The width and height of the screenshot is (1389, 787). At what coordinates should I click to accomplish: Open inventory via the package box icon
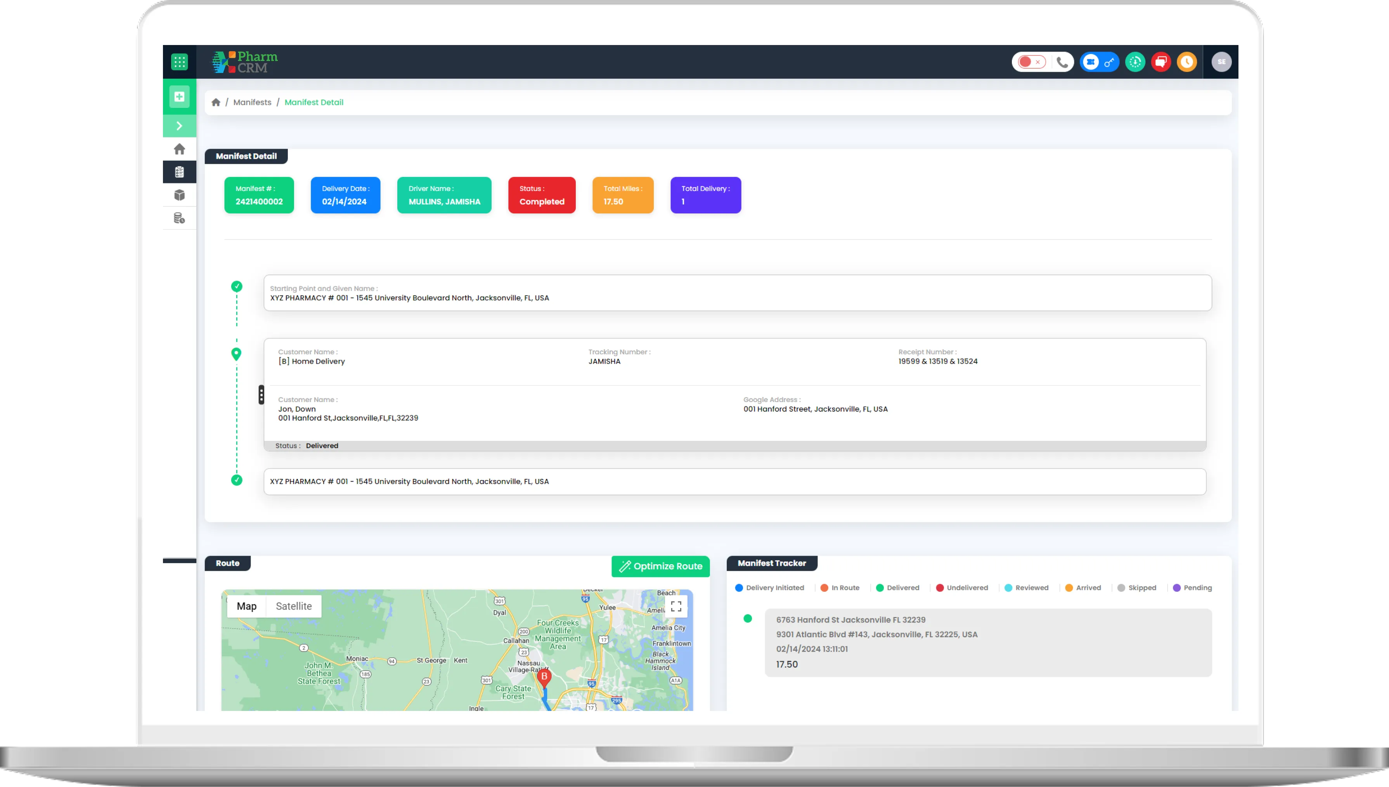coord(179,195)
